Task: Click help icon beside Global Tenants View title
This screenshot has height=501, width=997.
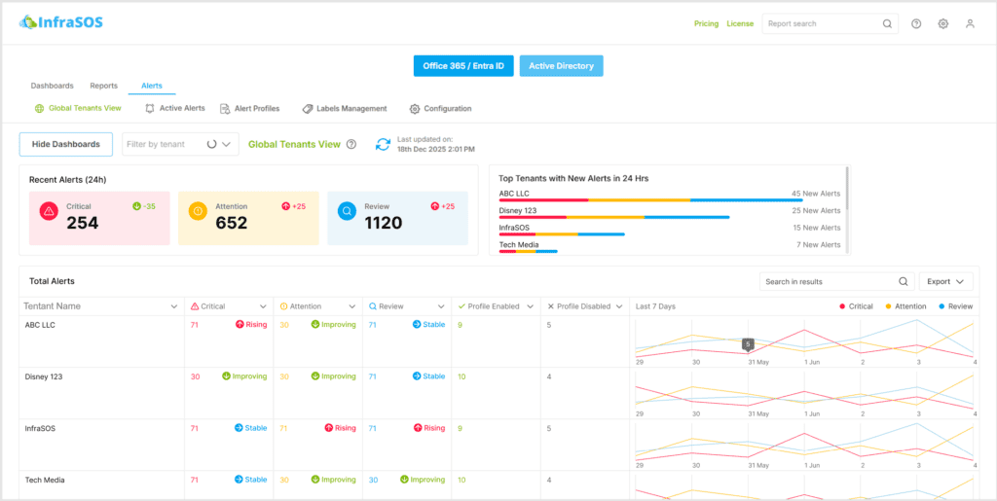Action: [x=351, y=144]
